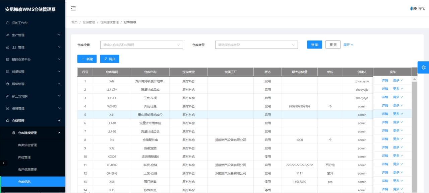Click the 状态 column header
429x193 pixels.
point(268,72)
